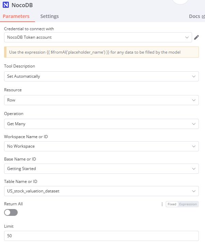The image size is (205, 244).
Task: Click the NocoDB node title text
Action: click(22, 5)
